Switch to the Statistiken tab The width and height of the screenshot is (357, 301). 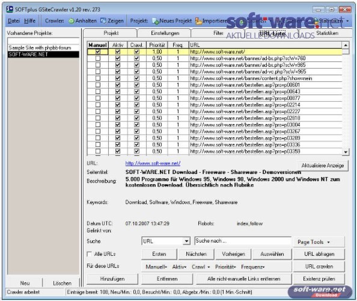coord(327,33)
